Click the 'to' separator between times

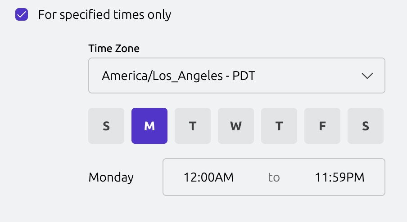pos(274,178)
